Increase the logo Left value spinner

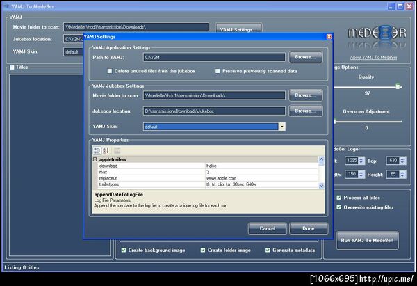(x=361, y=159)
